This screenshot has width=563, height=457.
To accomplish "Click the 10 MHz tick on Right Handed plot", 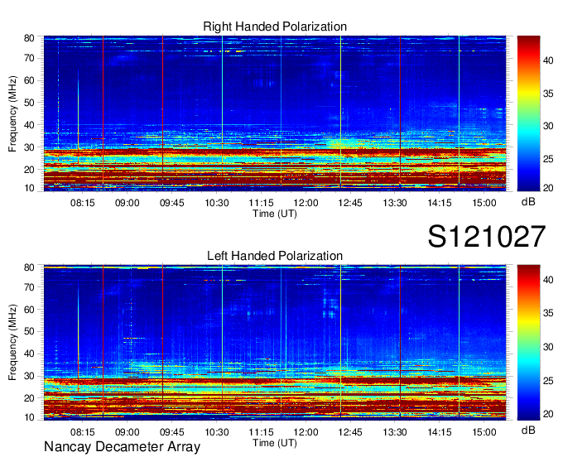I will [29, 188].
